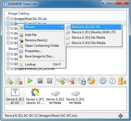The width and height of the screenshot is (131, 121).
Task: Select Device 0: [E:] AC-DC drive thumbnail
Action: tap(15, 96)
